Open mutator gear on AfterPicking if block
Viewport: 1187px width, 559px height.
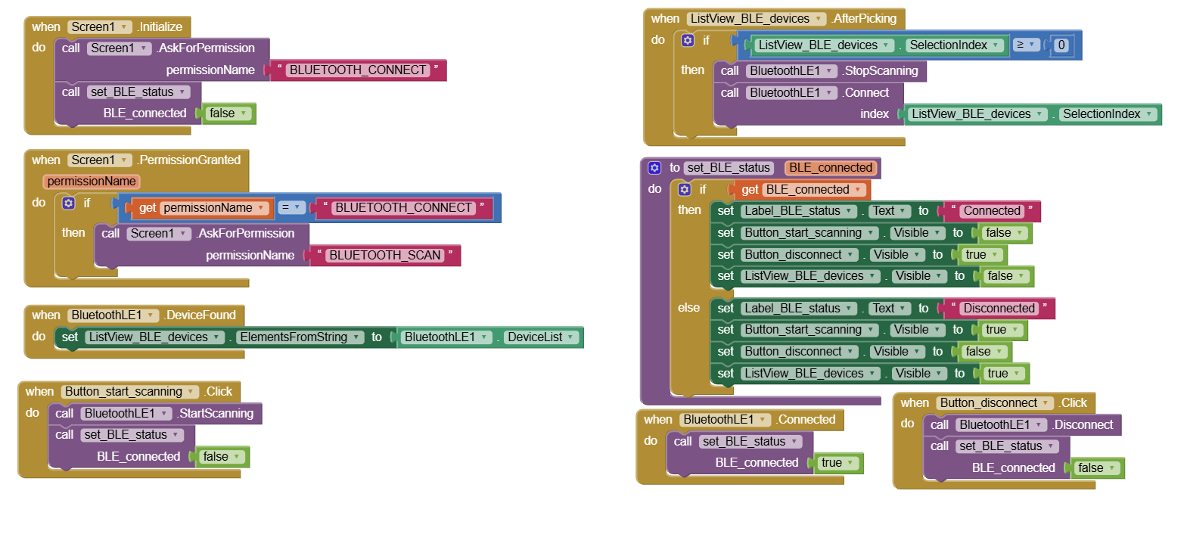687,40
